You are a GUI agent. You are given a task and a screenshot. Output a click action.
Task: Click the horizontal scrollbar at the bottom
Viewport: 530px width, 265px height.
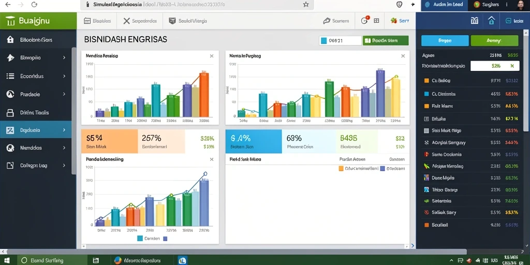point(237,252)
